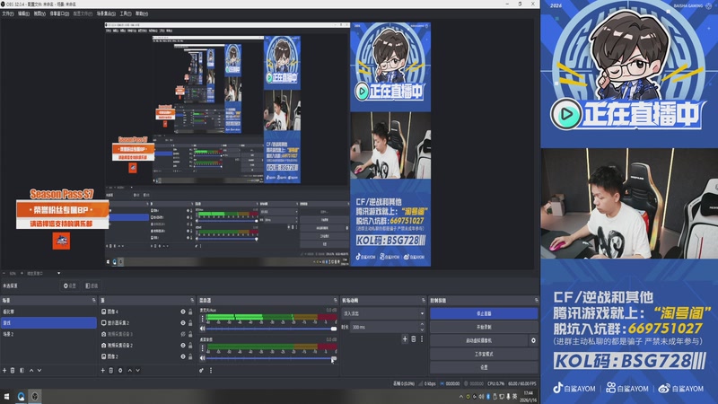Open source properties gear in Sources toolbar
718x404 pixels.
[x=120, y=370]
